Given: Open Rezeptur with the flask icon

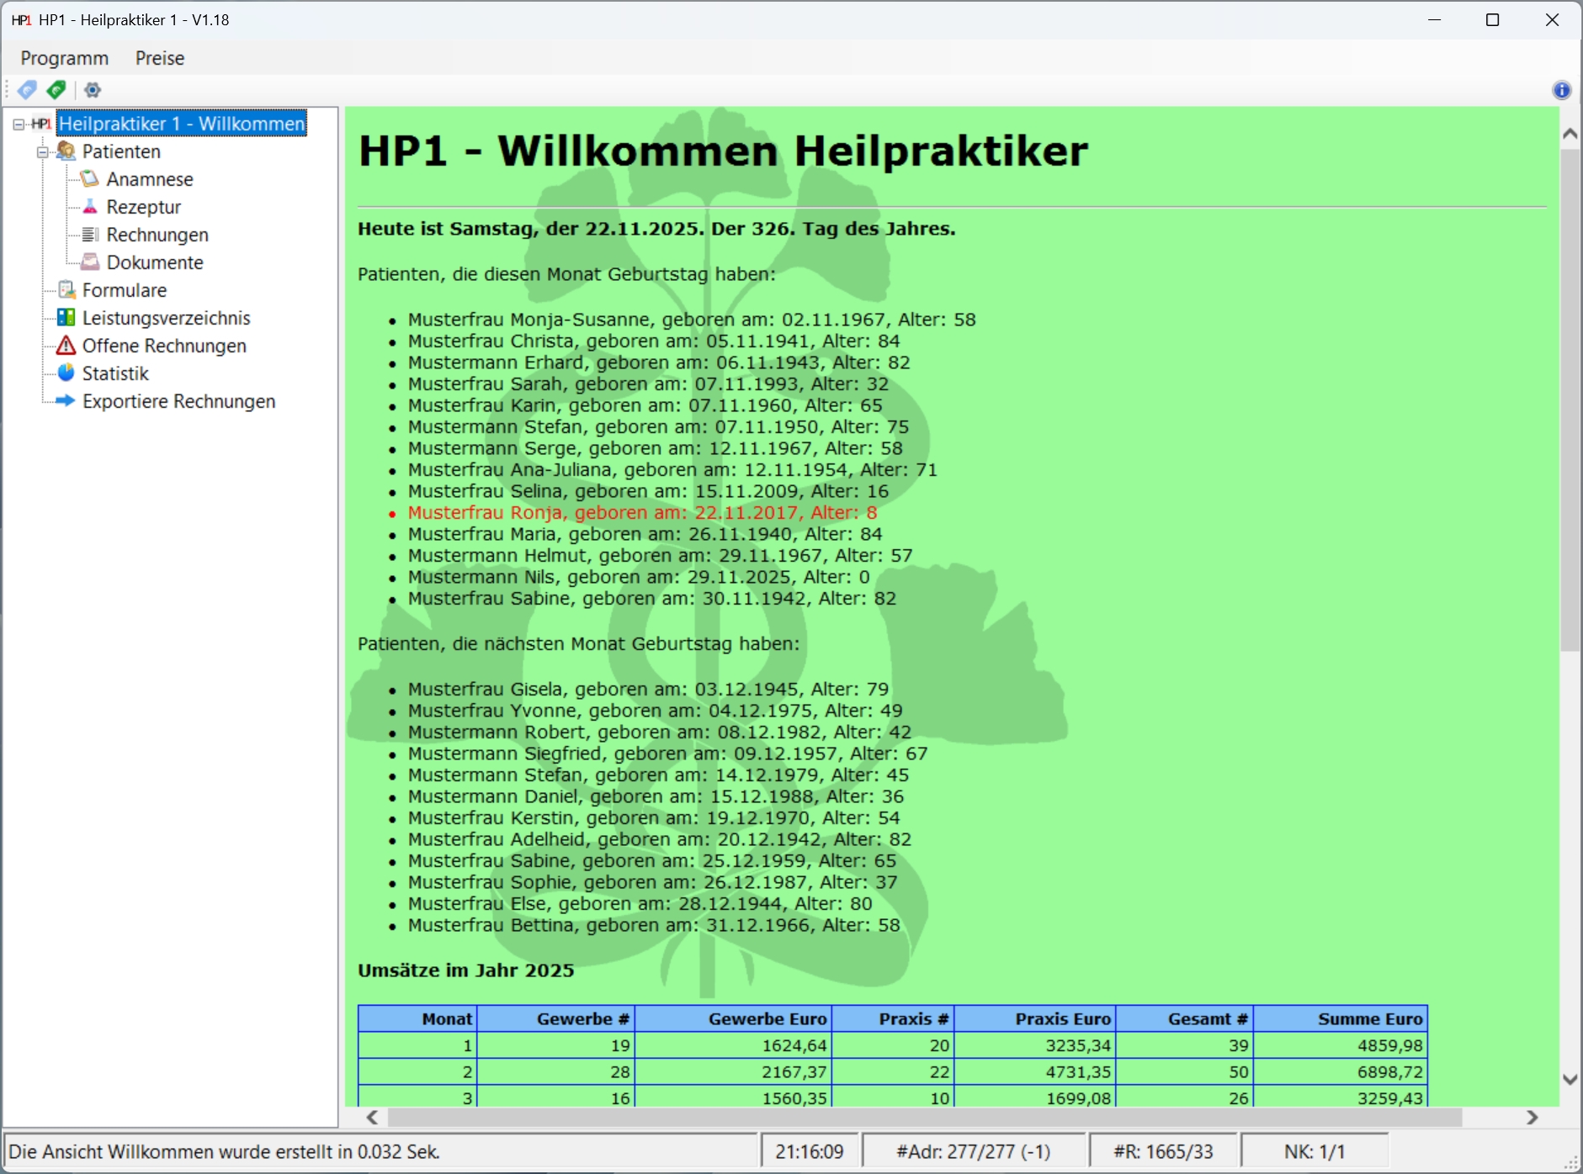Looking at the screenshot, I should point(143,207).
